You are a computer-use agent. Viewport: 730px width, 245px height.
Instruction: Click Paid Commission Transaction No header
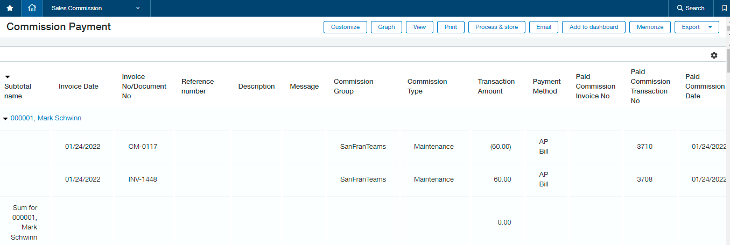point(650,87)
